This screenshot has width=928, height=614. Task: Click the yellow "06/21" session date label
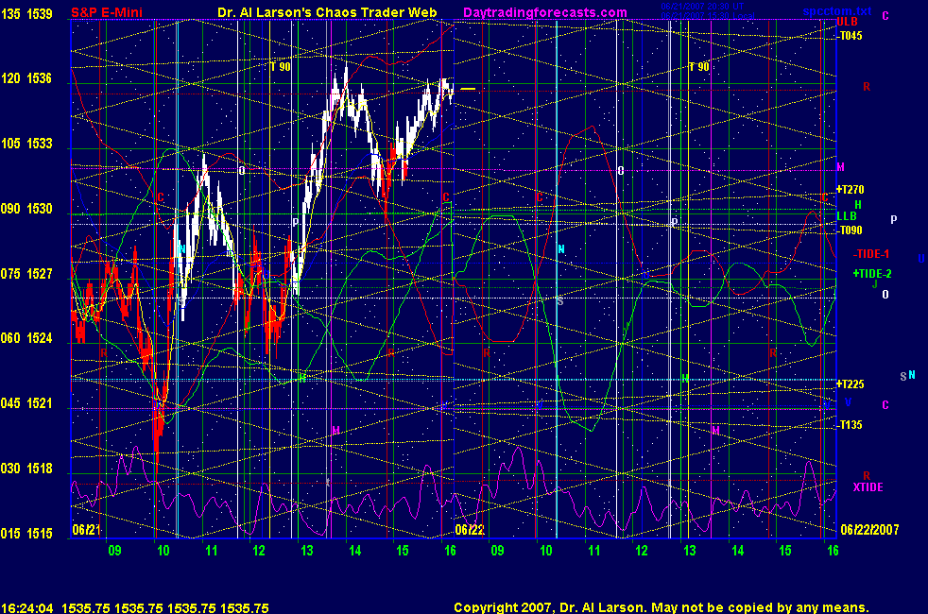coord(86,529)
